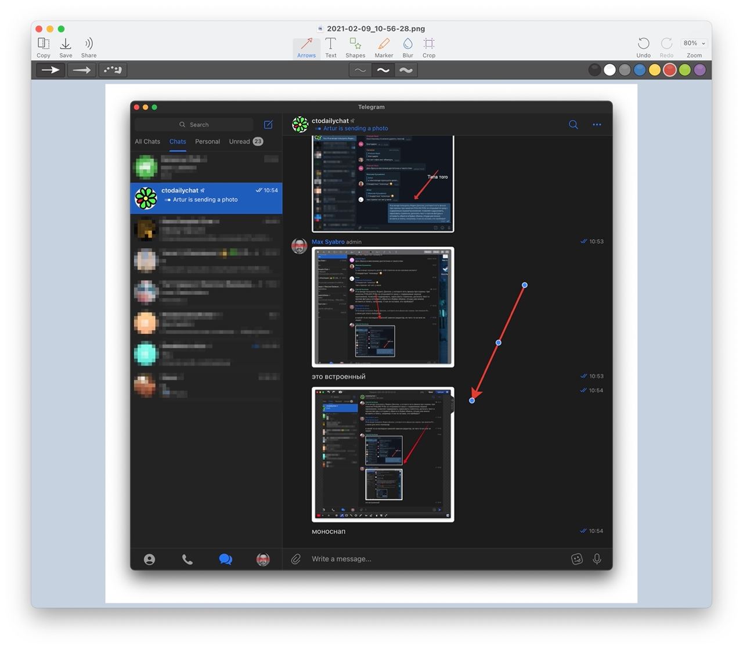Choose the dotted curved arrow style

(x=112, y=70)
